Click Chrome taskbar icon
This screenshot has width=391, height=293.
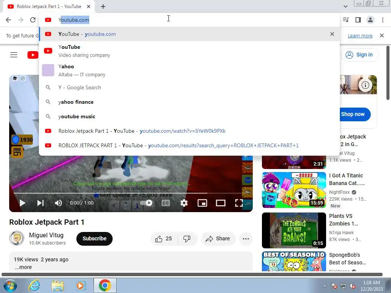point(105,285)
